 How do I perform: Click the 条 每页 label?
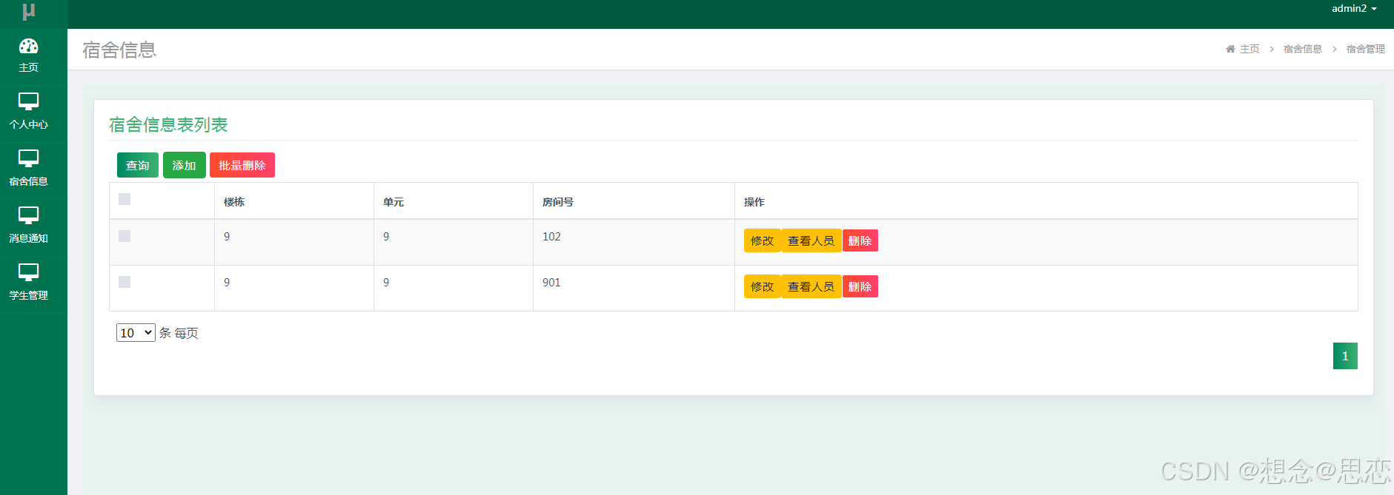(x=179, y=333)
